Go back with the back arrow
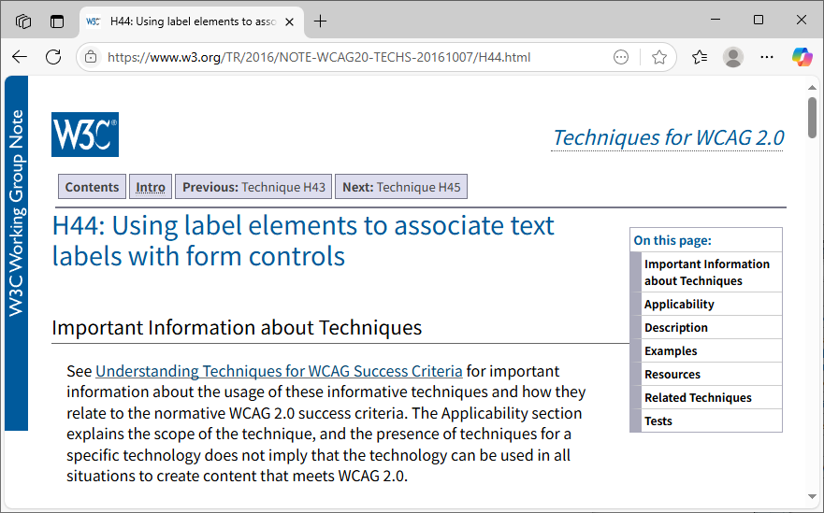 tap(20, 57)
